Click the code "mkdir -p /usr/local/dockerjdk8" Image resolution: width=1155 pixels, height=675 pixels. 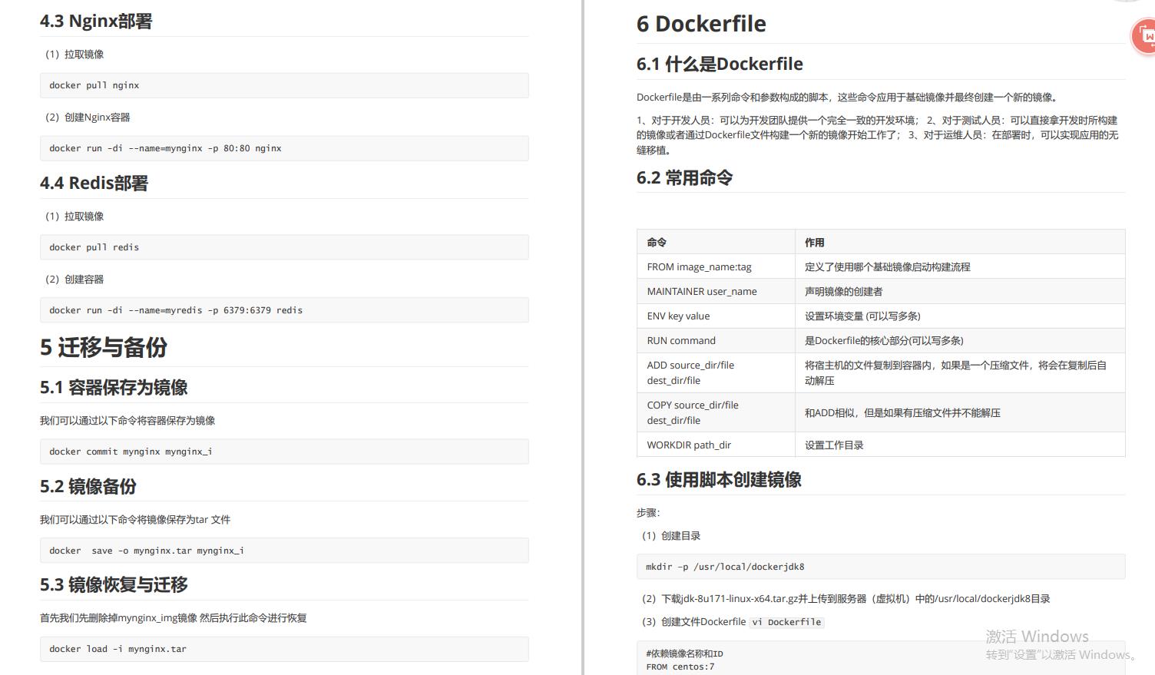click(725, 567)
